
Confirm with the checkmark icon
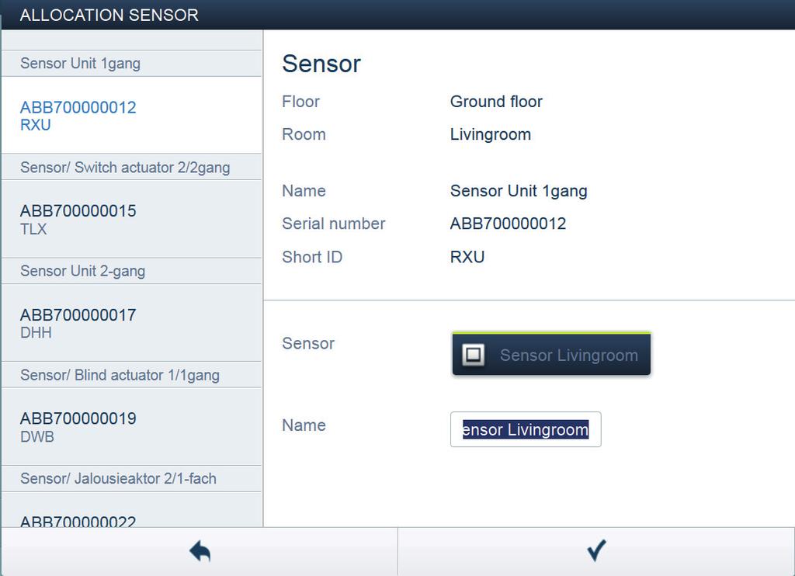tap(596, 550)
